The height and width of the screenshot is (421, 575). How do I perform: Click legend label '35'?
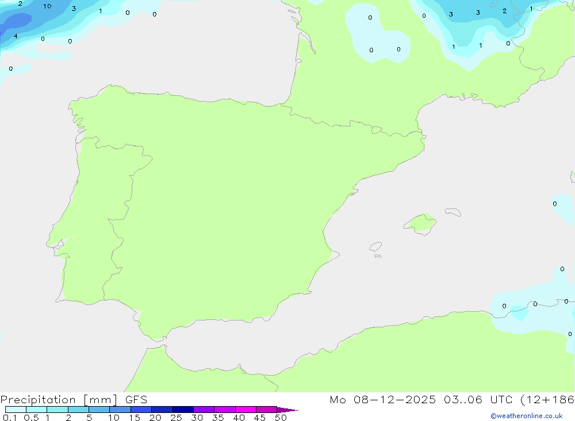[218, 418]
